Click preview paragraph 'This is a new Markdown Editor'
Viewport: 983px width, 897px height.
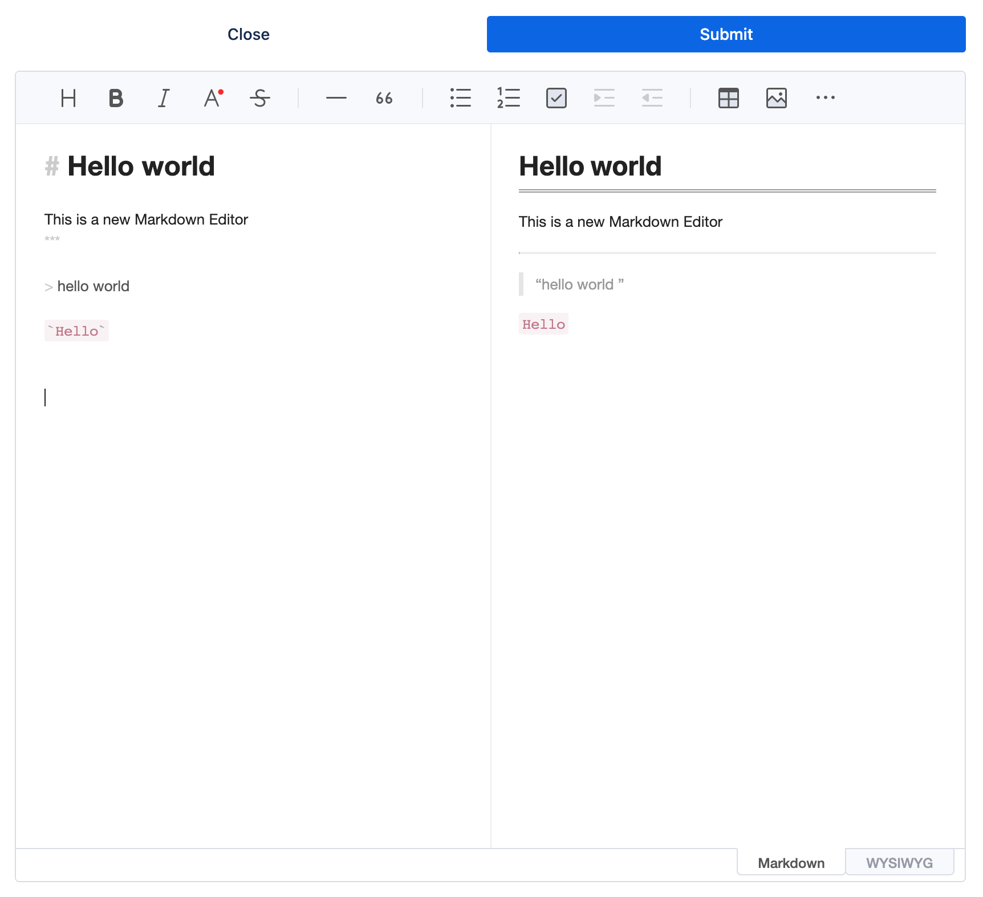pos(620,222)
